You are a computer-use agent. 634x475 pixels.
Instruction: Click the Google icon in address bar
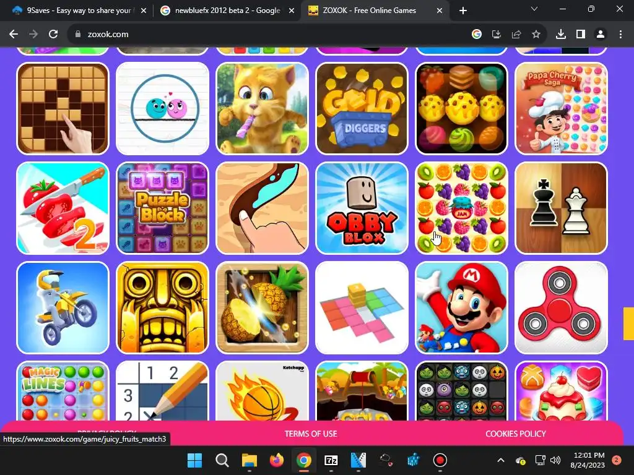pos(477,35)
